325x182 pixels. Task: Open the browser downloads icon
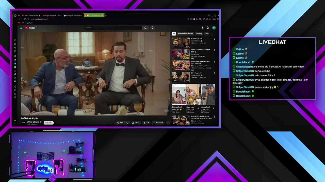click(210, 19)
